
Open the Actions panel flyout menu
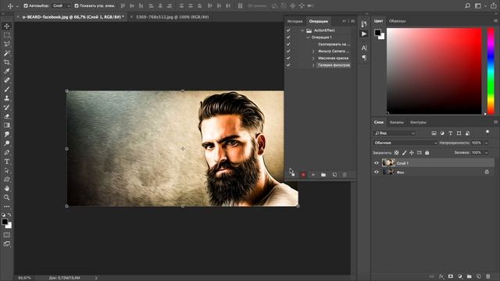tap(352, 21)
